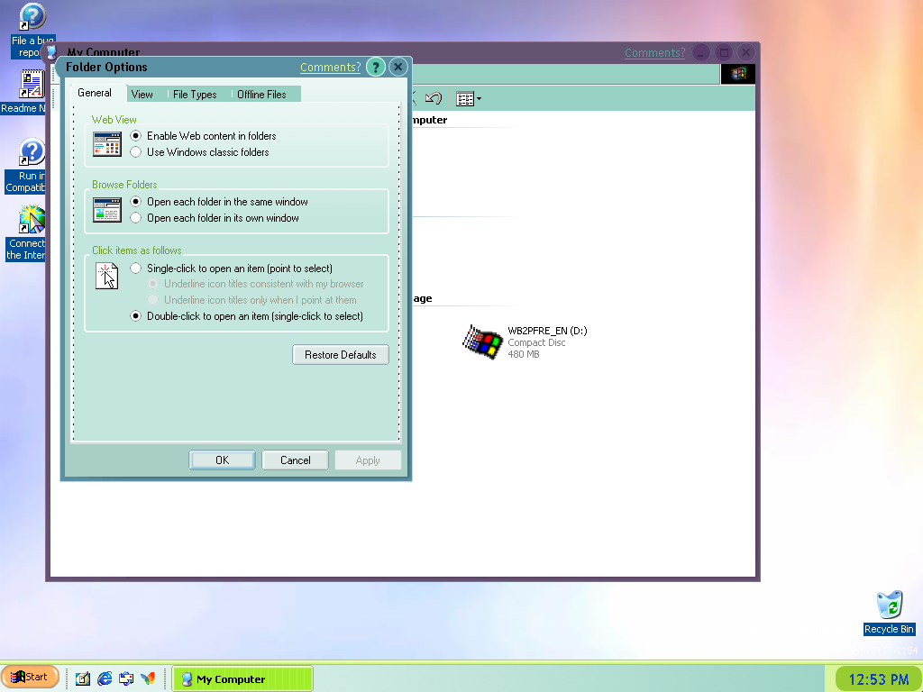
Task: Click the MSN butterfly quick launch icon
Action: tap(148, 678)
